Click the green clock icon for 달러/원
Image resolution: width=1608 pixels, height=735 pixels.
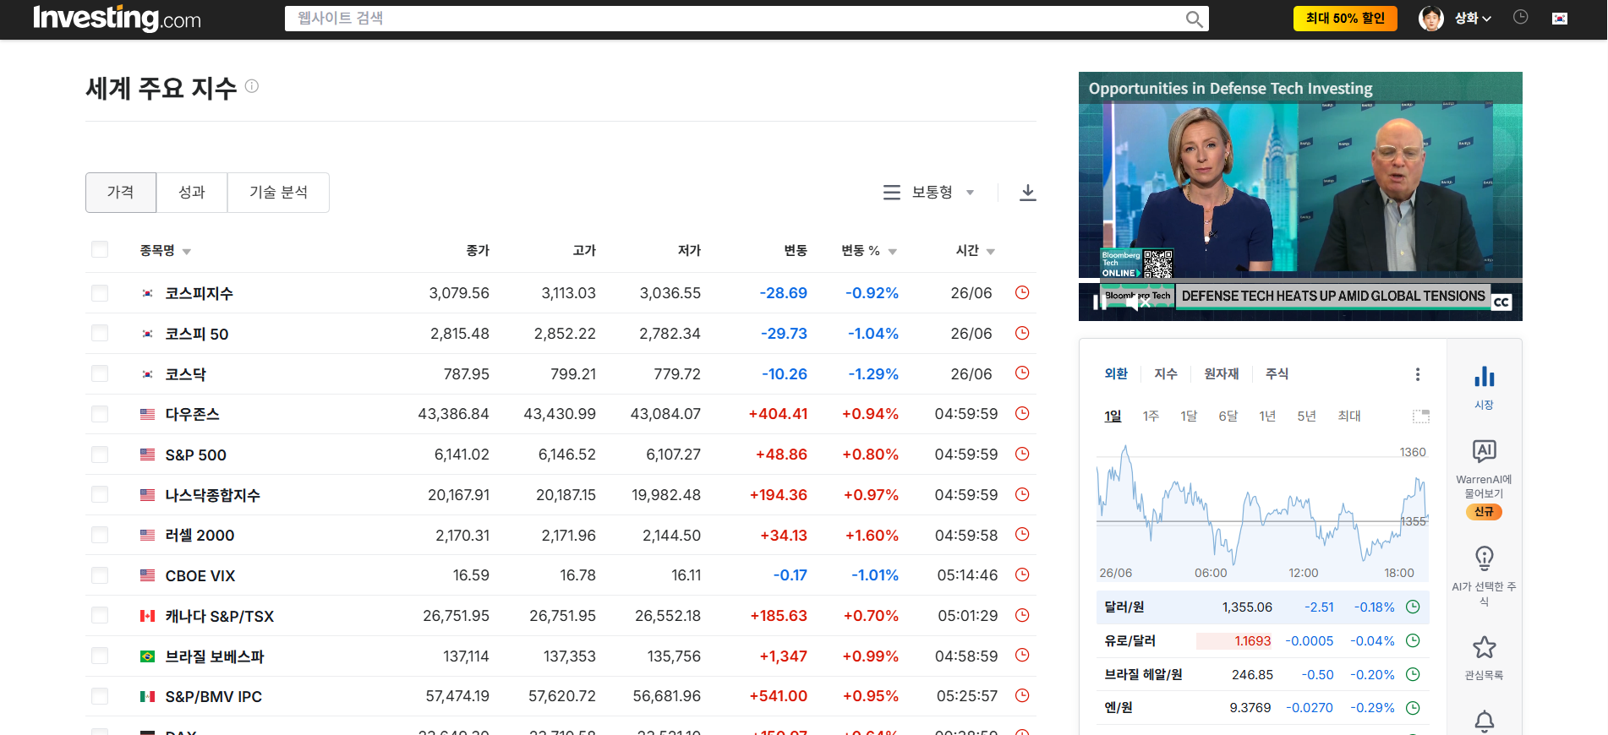pyautogui.click(x=1413, y=607)
